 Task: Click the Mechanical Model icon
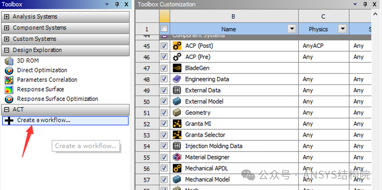(177, 179)
